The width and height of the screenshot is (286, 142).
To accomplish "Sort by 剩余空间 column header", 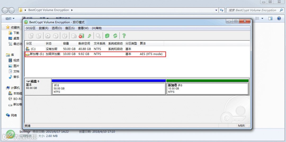I will pyautogui.click(x=85, y=44).
